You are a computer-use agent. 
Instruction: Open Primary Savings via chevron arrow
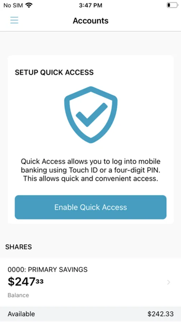click(x=169, y=282)
